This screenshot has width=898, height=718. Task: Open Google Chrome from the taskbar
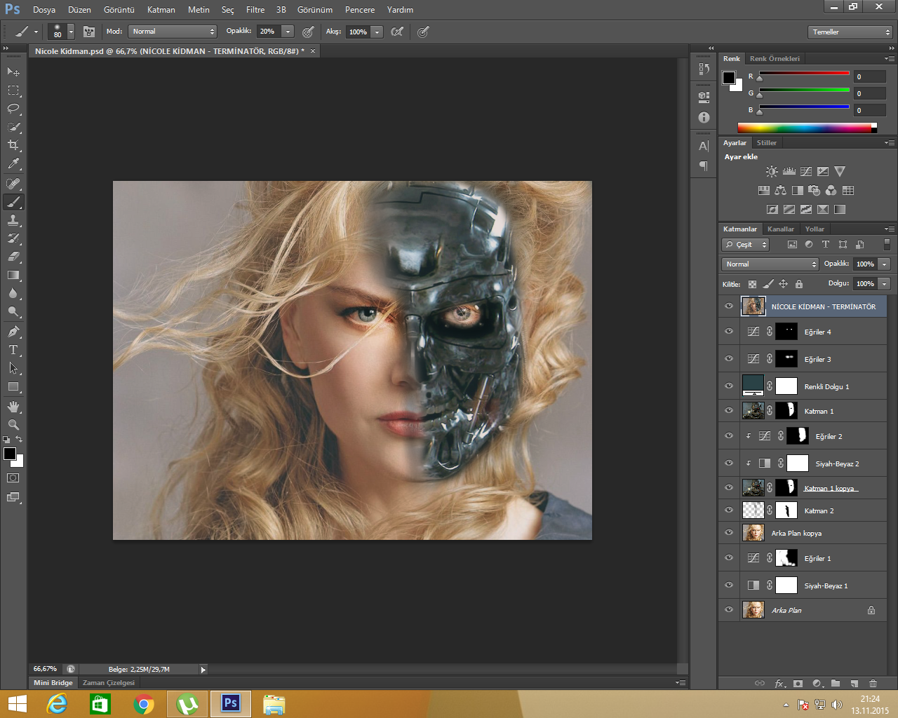click(144, 704)
